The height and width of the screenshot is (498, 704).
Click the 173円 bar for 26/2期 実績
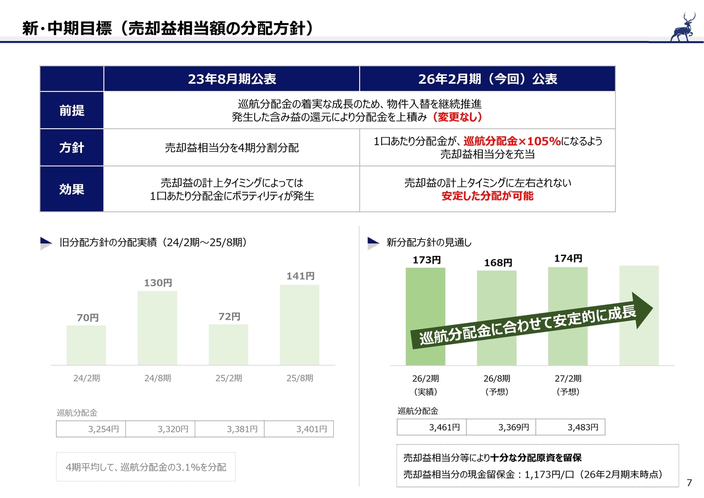pyautogui.click(x=425, y=316)
